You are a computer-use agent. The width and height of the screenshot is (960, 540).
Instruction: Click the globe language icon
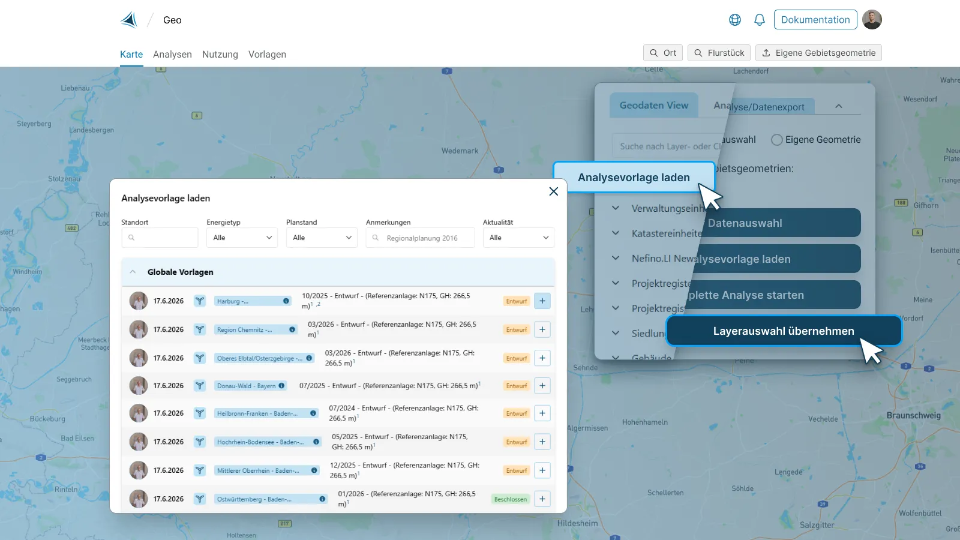click(x=735, y=20)
